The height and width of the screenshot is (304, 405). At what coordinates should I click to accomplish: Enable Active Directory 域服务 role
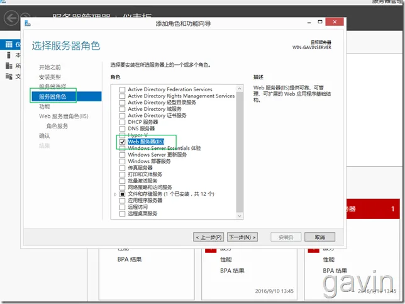(122, 109)
